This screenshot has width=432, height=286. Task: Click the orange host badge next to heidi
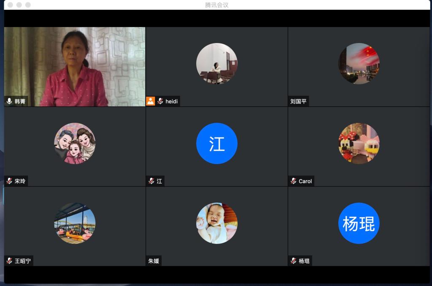pyautogui.click(x=151, y=101)
